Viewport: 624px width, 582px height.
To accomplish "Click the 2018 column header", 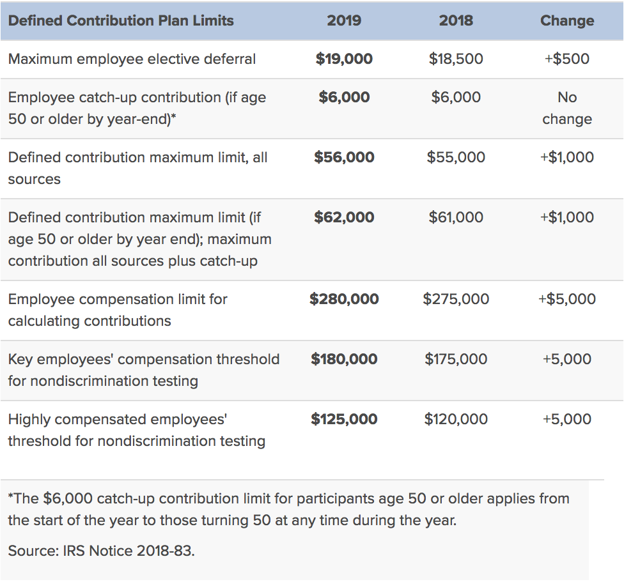I will point(456,20).
